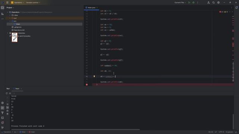Open IDE settings gear
The width and height of the screenshot is (239, 134).
218,3
